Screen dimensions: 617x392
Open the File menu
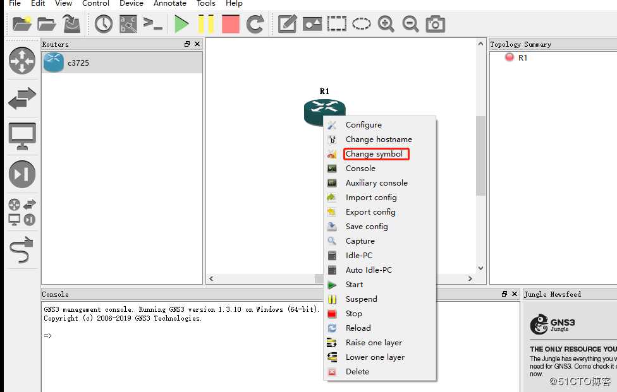coord(15,4)
